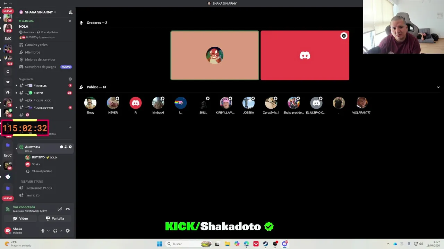The height and width of the screenshot is (249, 444).
Task: Turn on camera with Video button
Action: 20,219
